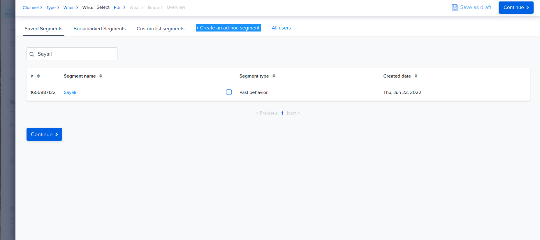Viewport: 540px width, 240px height.
Task: Sort by Segment name arrows
Action: (101, 76)
